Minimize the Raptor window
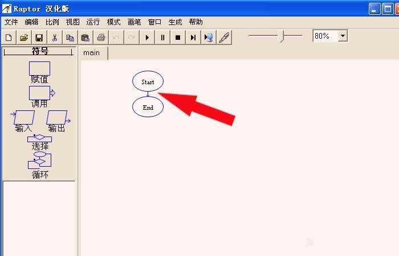 tap(374, 9)
